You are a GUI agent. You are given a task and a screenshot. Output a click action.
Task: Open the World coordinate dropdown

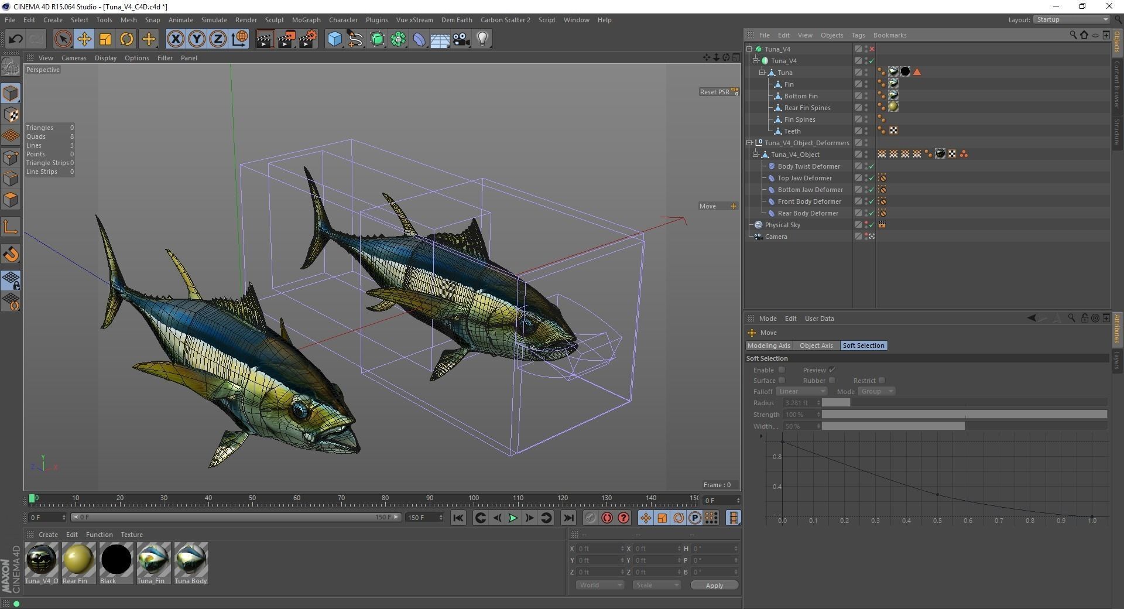pyautogui.click(x=600, y=585)
